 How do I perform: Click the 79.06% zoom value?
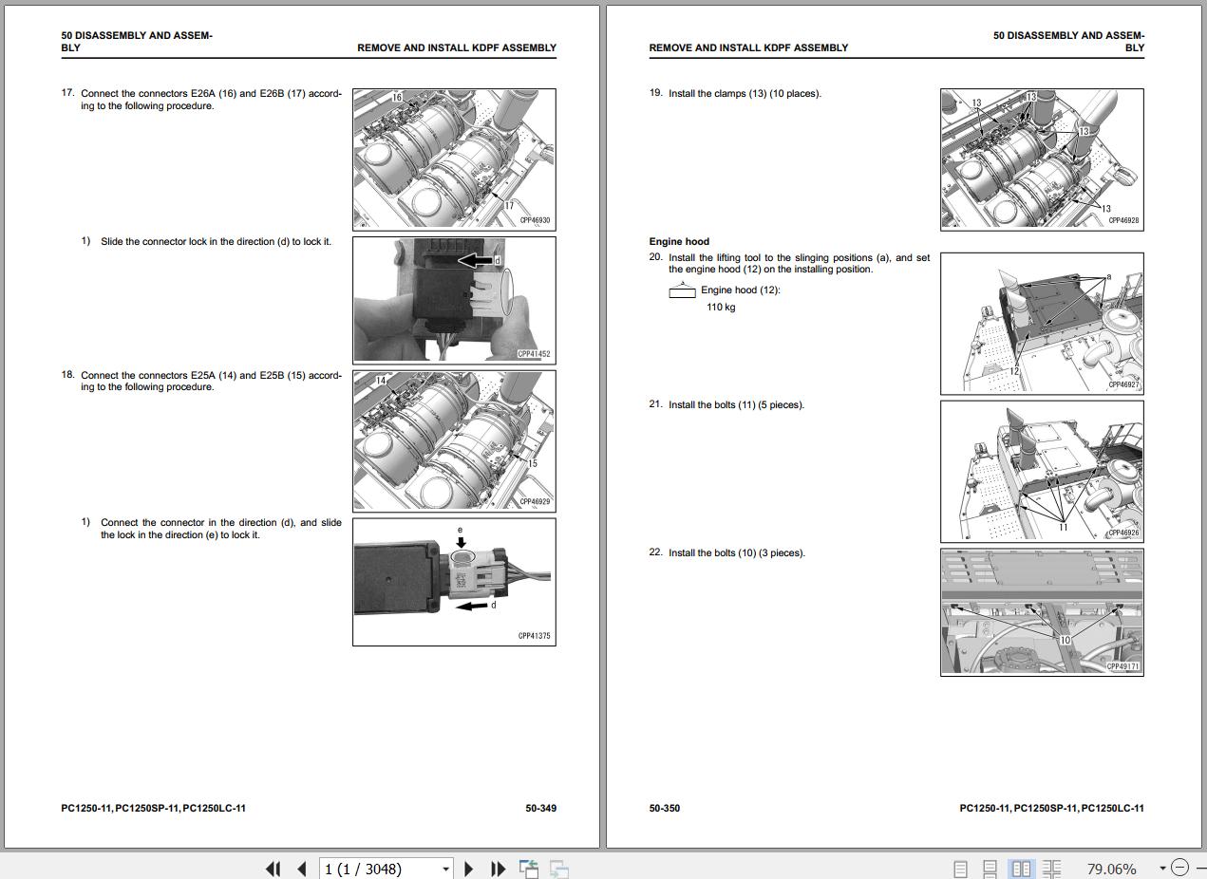click(x=1111, y=869)
